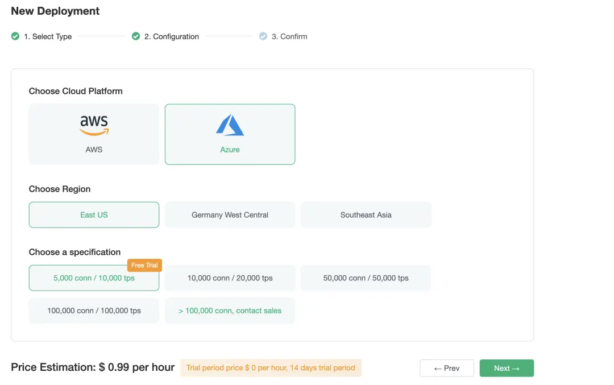Select the AWS cloud platform icon

93,124
